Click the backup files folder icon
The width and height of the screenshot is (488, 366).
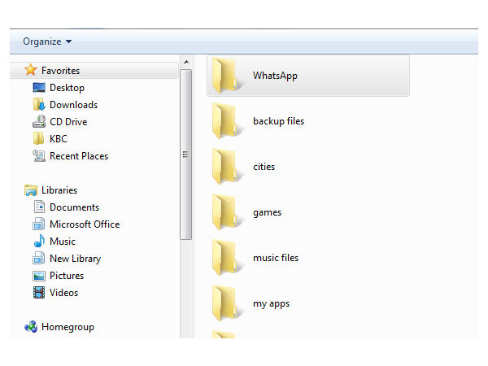point(224,121)
